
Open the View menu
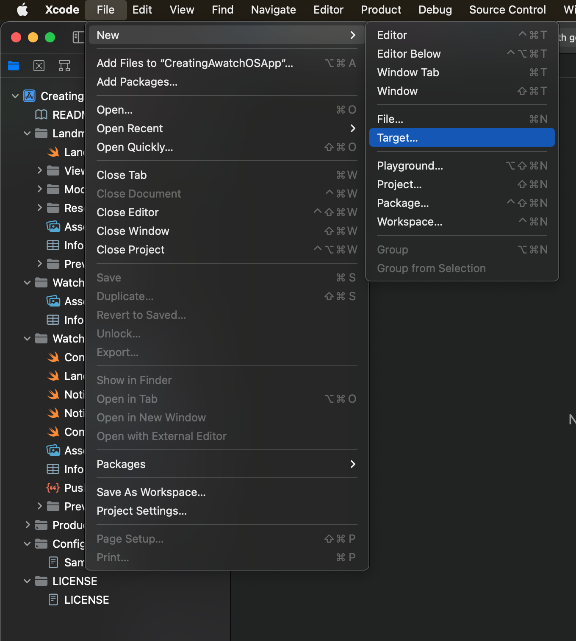coord(182,10)
